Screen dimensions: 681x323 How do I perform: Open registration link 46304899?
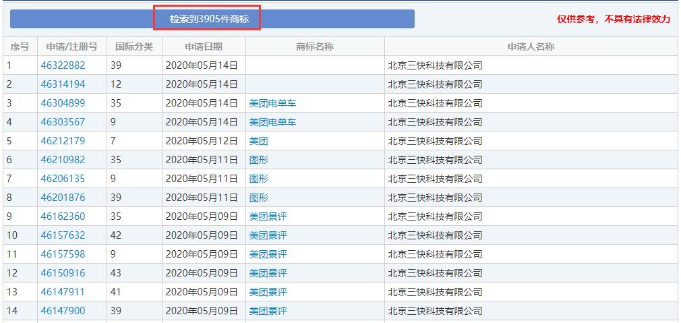63,103
